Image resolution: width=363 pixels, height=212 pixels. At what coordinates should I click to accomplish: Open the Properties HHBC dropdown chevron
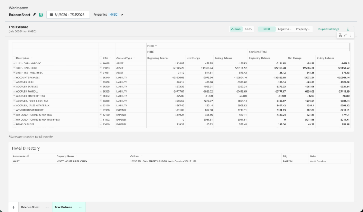coord(122,15)
